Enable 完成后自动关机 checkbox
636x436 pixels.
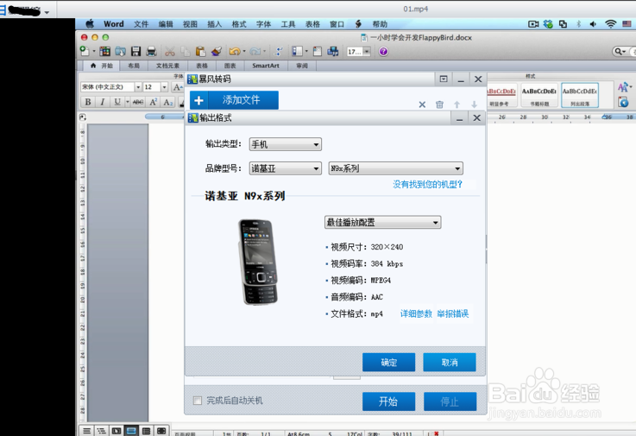[198, 401]
